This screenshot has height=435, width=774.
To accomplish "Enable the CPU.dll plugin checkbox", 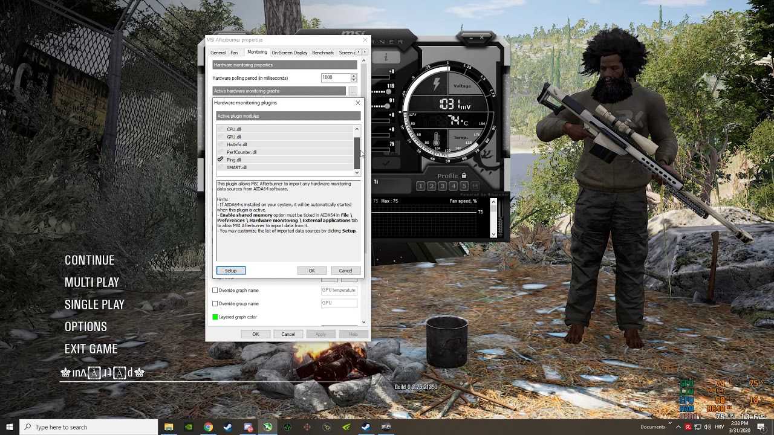I will [220, 129].
